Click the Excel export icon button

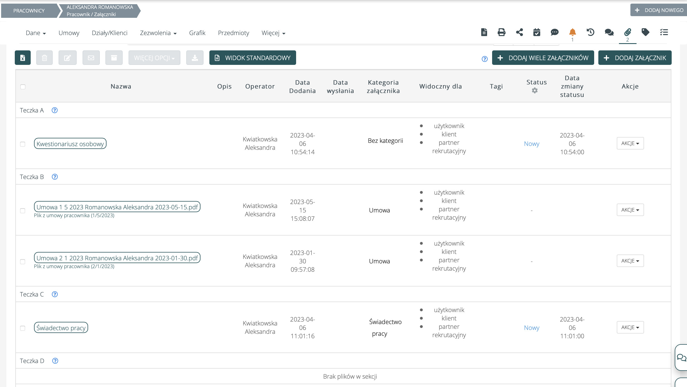click(x=23, y=58)
